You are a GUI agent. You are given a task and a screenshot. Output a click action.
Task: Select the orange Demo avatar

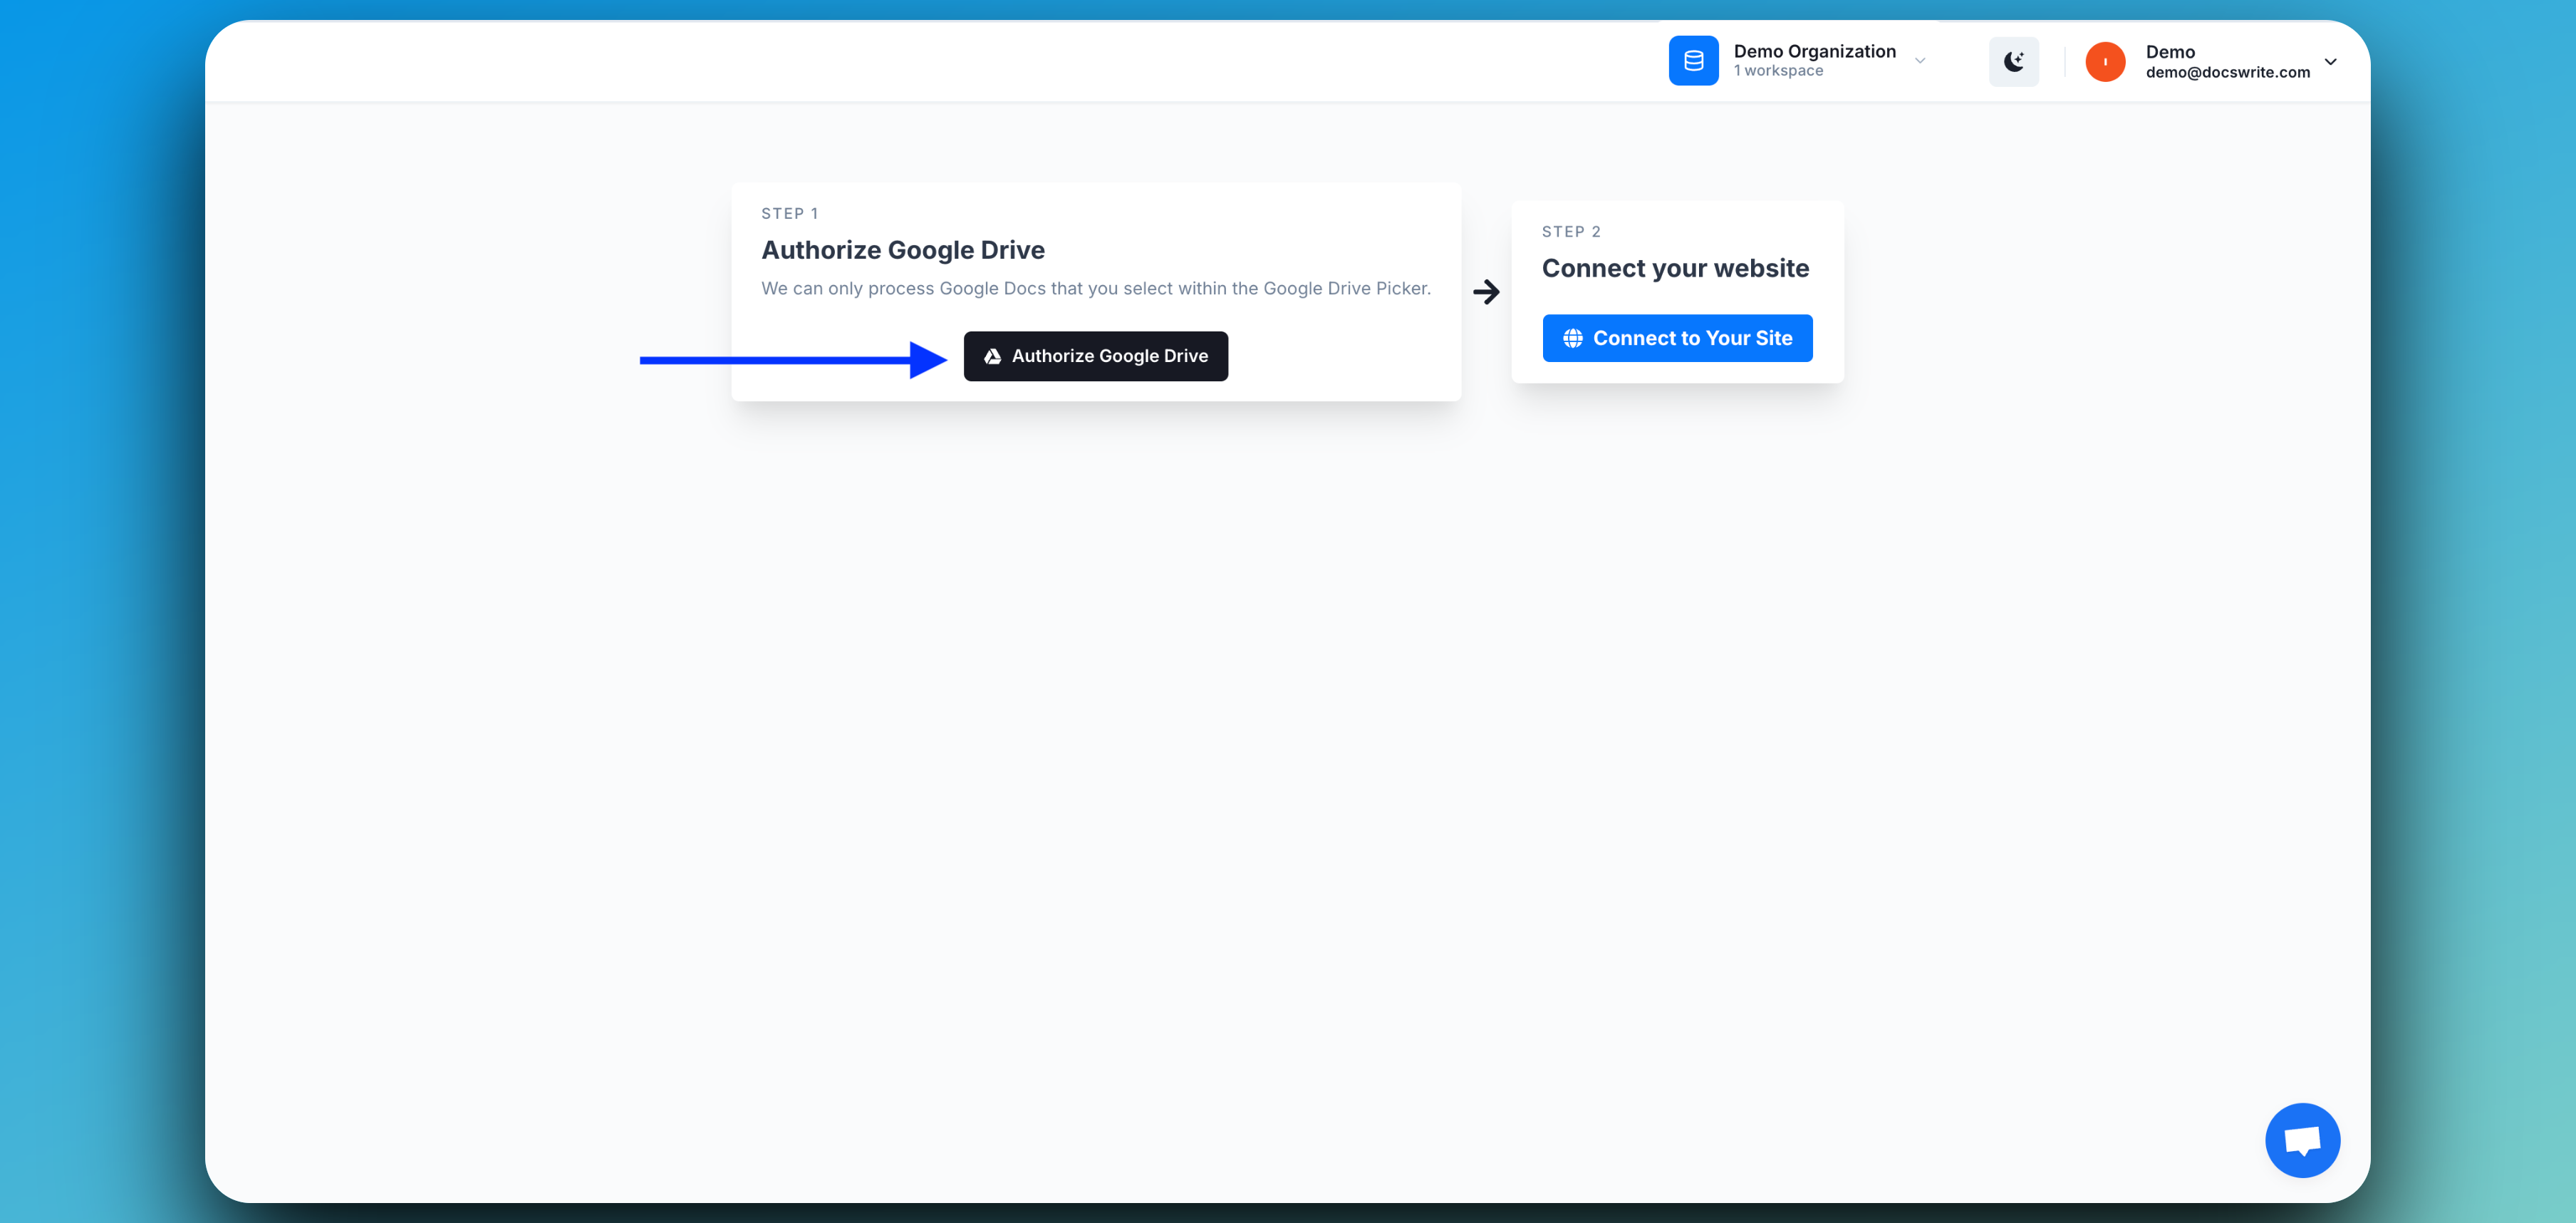pyautogui.click(x=2105, y=61)
